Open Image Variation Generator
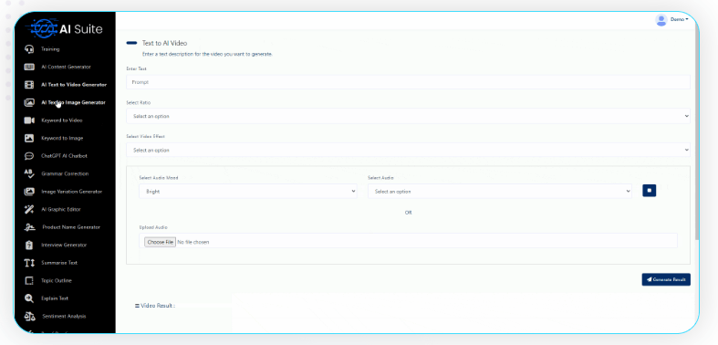 [72, 192]
